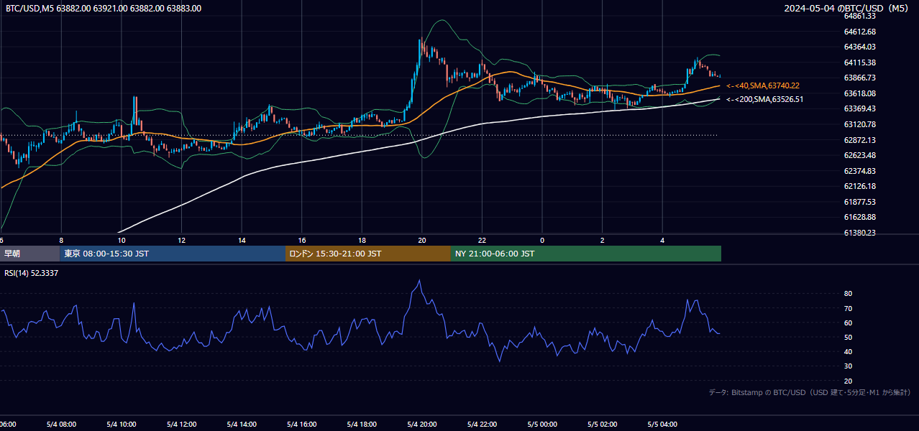Click the 5/4 08:00 bottom date label
Screen dimensions: 919x431
coord(61,425)
